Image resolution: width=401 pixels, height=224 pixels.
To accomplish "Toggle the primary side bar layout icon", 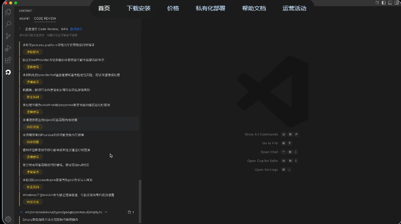I will [384, 2].
